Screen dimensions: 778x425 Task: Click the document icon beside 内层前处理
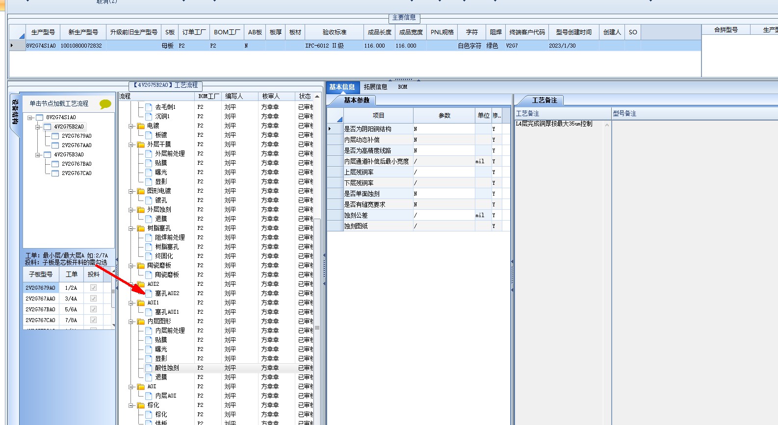[x=149, y=331]
